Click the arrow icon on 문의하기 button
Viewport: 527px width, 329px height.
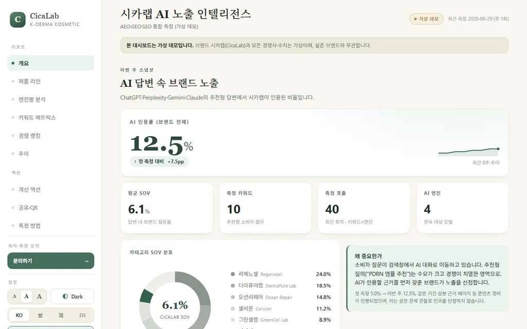tap(86, 261)
